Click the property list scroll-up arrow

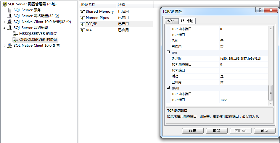[271, 29]
